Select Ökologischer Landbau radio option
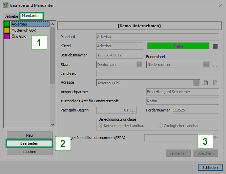The width and height of the screenshot is (226, 174). [x=161, y=126]
